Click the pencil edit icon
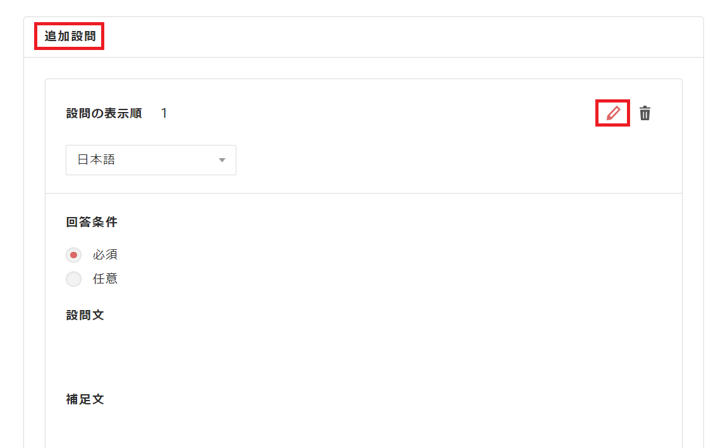This screenshot has height=448, width=723. (613, 113)
